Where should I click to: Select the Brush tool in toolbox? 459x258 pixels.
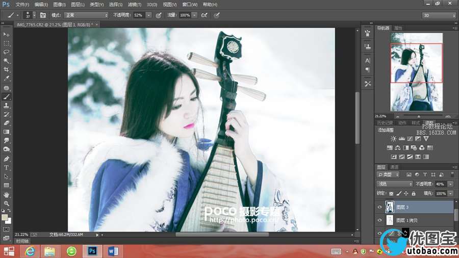click(x=6, y=96)
